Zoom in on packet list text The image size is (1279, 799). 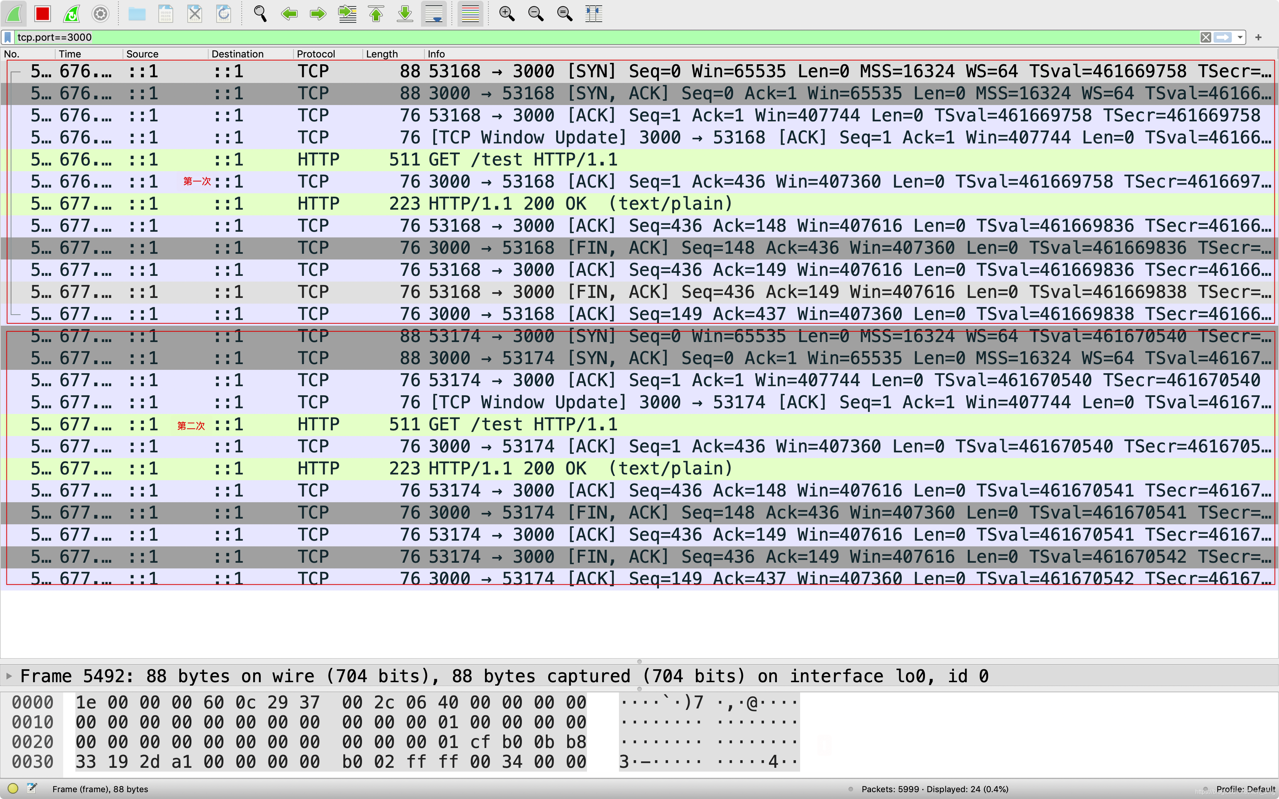click(507, 14)
